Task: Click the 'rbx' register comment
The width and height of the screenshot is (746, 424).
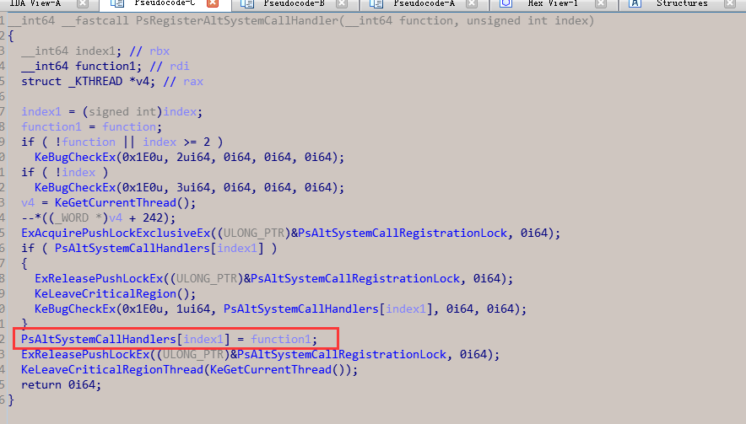Action: [159, 51]
